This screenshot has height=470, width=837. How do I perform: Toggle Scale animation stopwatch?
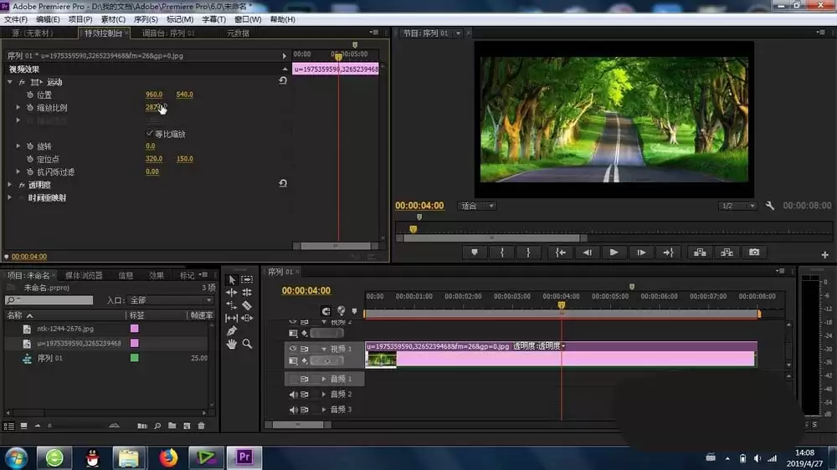tap(30, 108)
